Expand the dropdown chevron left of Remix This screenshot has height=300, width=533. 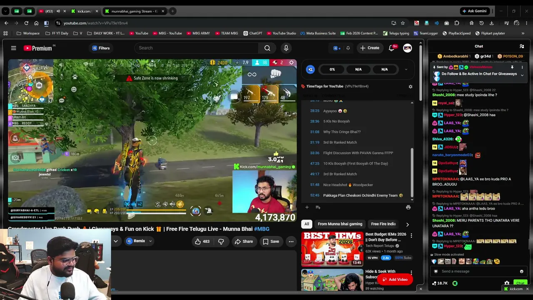116,241
